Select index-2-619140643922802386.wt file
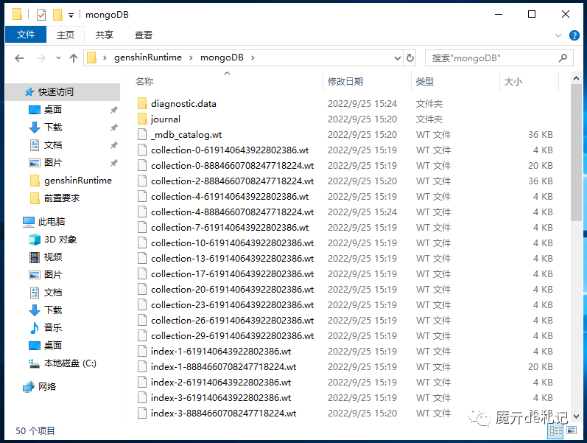The image size is (587, 443). click(221, 383)
